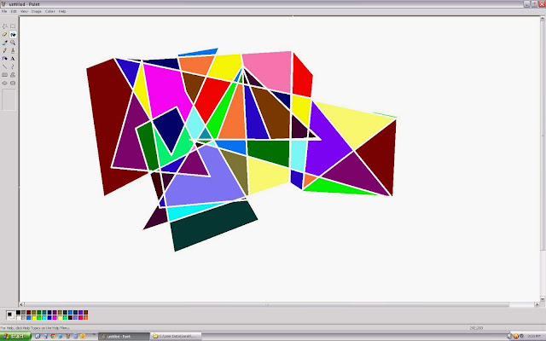Click the orange system tray icon
This screenshot has width=546, height=341.
[516, 336]
